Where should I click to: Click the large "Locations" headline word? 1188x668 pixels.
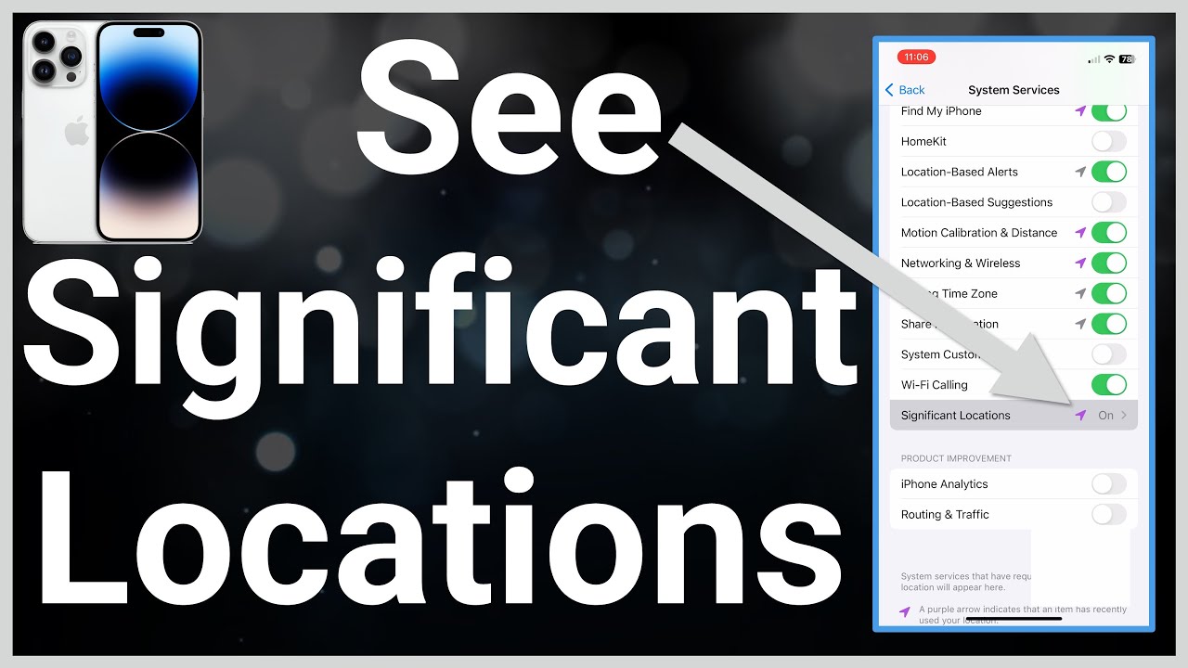tap(440, 539)
